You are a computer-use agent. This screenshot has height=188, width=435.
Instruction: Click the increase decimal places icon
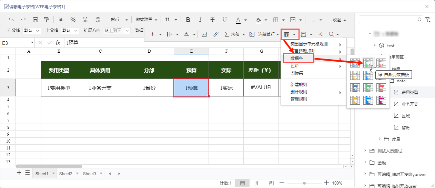tap(85, 20)
